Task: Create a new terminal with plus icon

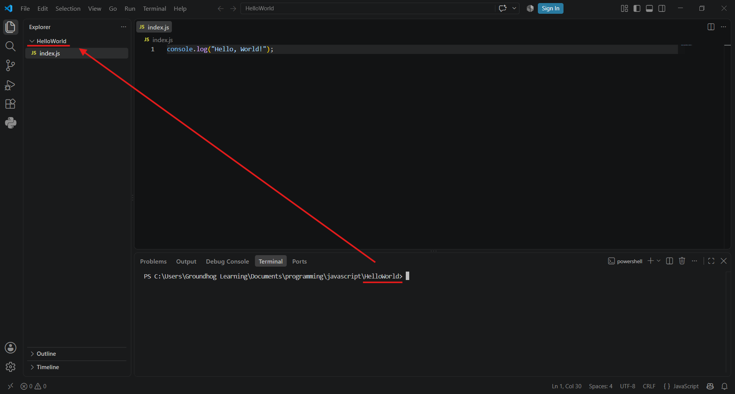Action: [650, 261]
